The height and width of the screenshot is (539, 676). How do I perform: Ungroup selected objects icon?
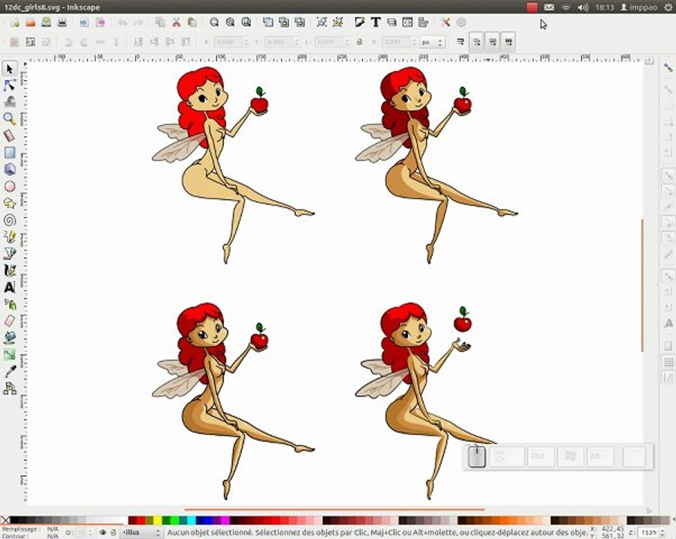tap(338, 22)
